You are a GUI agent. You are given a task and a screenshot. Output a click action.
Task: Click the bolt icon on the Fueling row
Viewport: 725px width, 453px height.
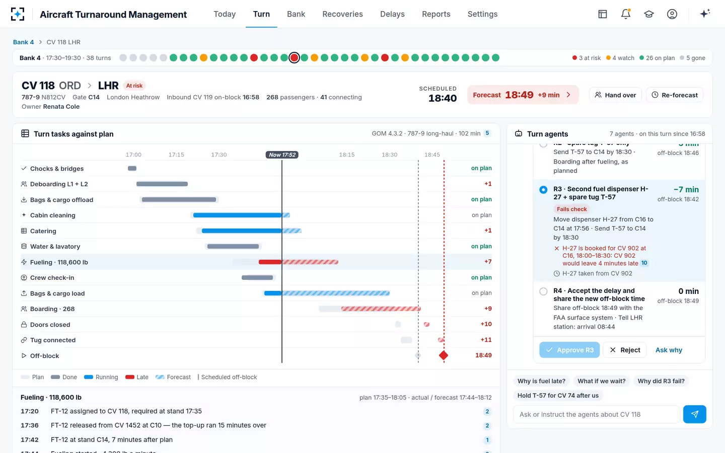(x=24, y=262)
